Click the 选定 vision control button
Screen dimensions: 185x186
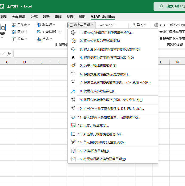pos(3,31)
